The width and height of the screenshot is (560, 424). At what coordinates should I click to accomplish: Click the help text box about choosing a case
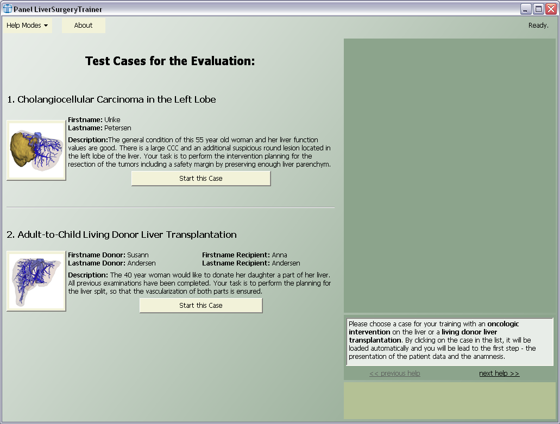449,341
